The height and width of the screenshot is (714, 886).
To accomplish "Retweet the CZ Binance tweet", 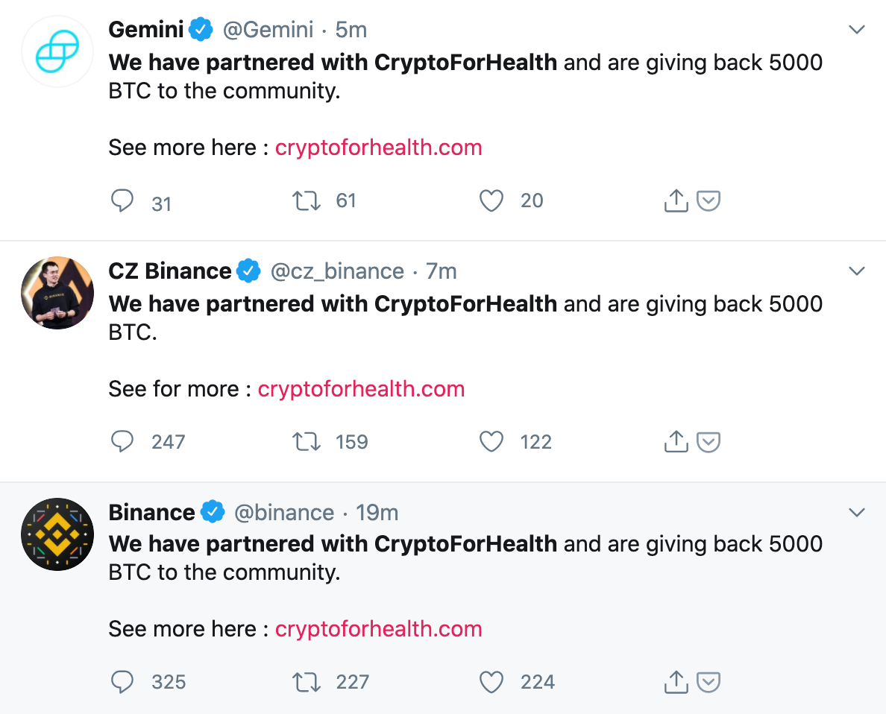I will pyautogui.click(x=306, y=442).
